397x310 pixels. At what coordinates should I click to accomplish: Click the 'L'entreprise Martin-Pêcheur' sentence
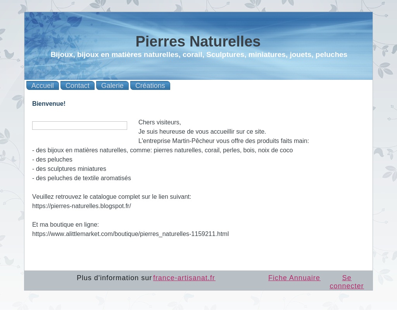[224, 141]
